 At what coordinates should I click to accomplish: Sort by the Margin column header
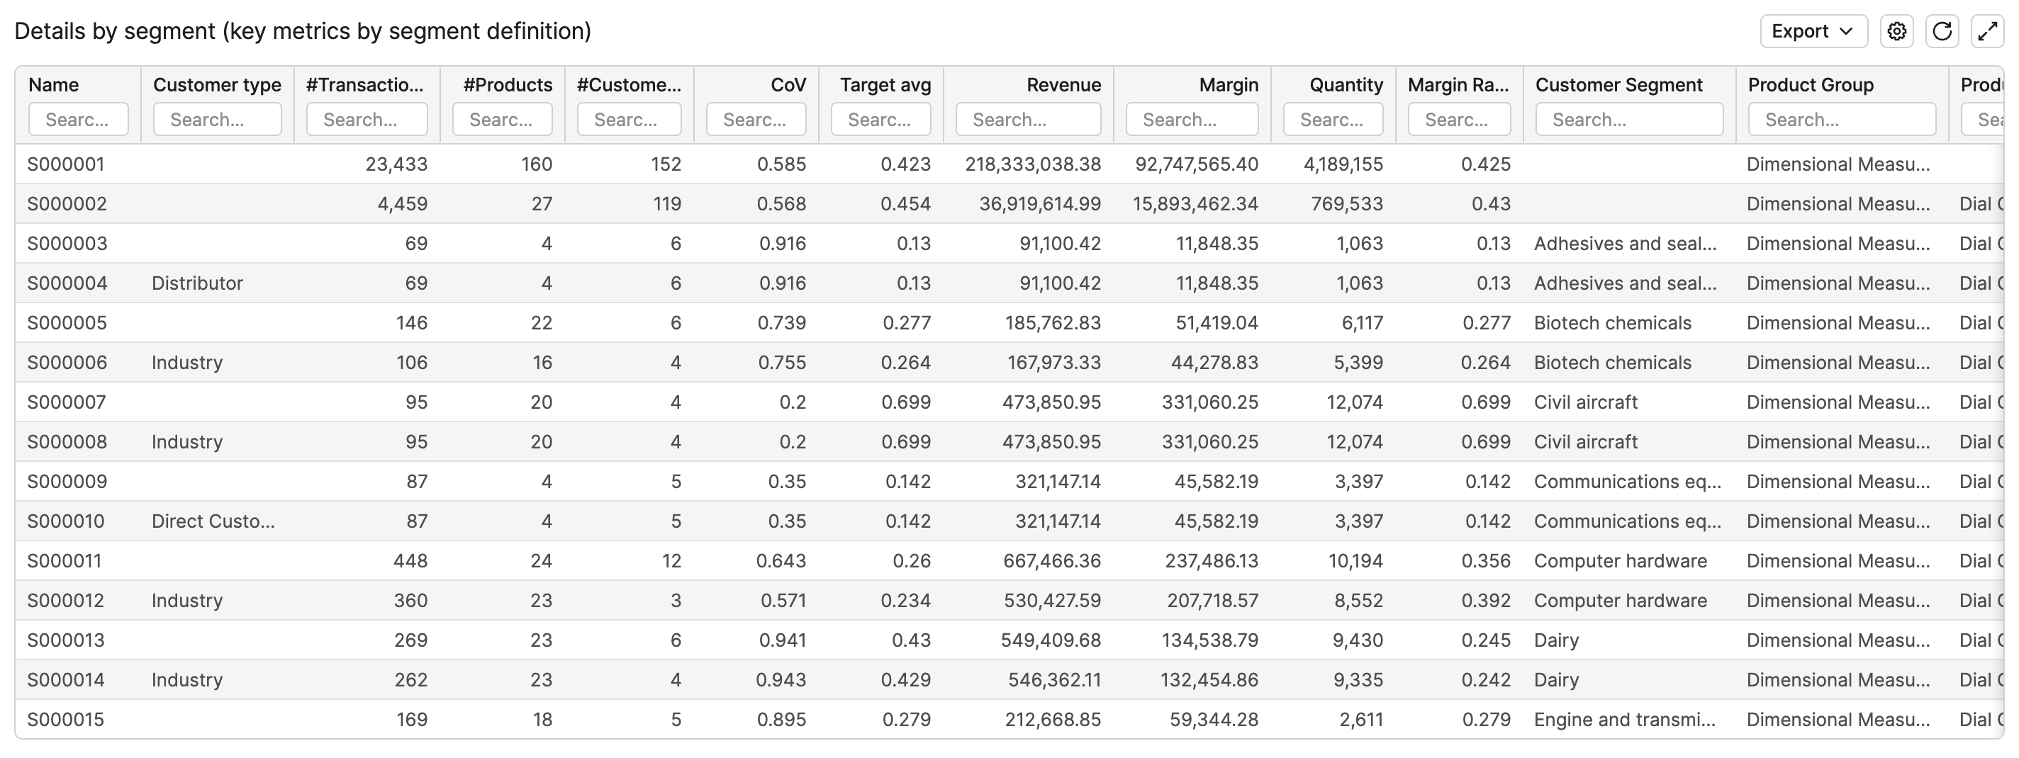tap(1228, 84)
